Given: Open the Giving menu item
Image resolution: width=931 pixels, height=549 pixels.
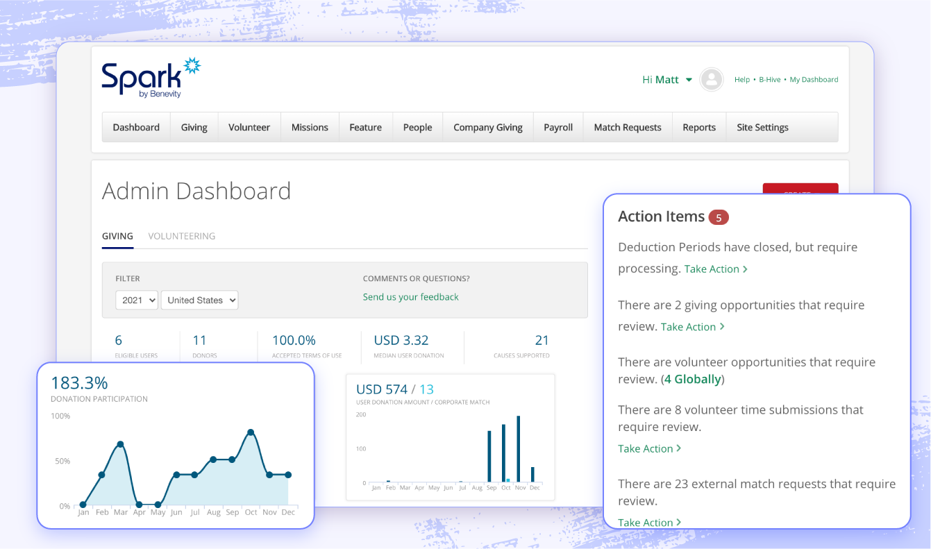Looking at the screenshot, I should pyautogui.click(x=194, y=127).
